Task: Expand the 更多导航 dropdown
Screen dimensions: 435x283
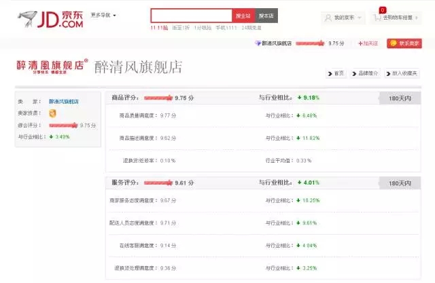Action: [x=103, y=15]
